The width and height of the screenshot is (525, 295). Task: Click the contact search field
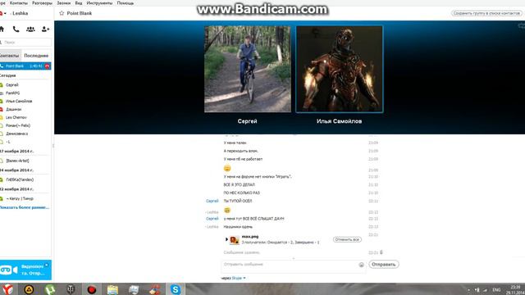pos(26,42)
